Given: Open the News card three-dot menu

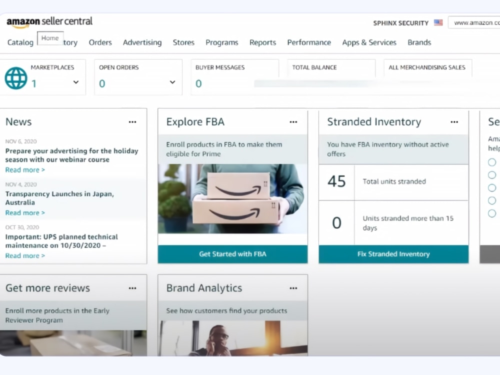Looking at the screenshot, I should pos(132,122).
